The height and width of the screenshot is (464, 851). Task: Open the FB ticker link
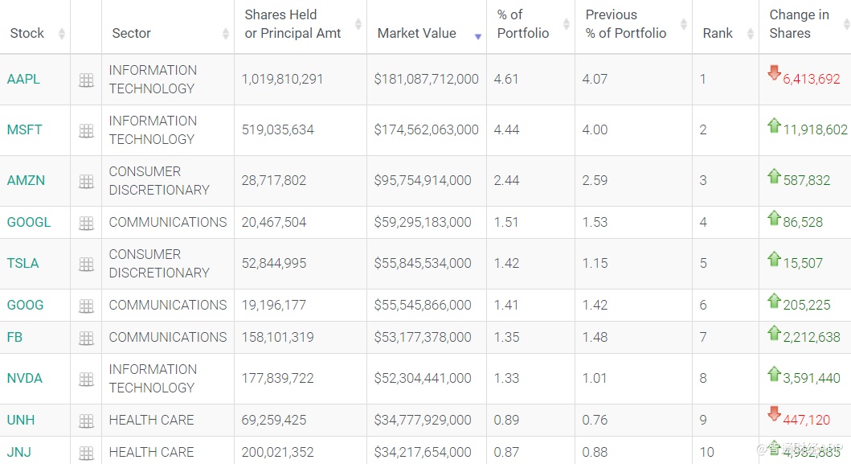[14, 337]
